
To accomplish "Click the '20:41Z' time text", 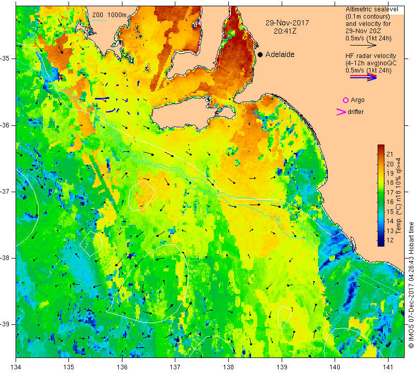I will tap(285, 31).
